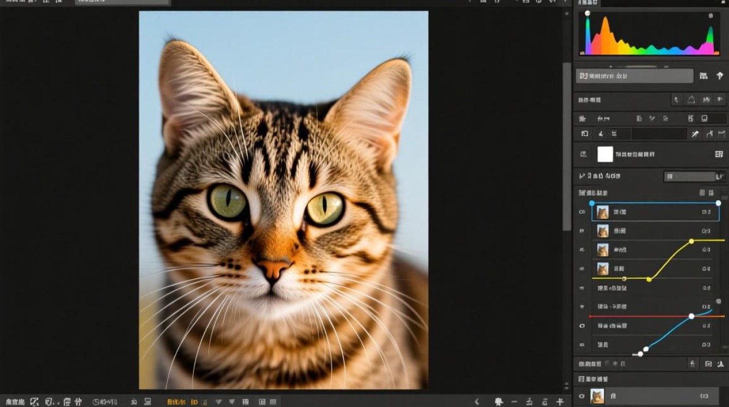Click the upward arrow icon beside the preset field
The image size is (729, 407).
[x=720, y=76]
